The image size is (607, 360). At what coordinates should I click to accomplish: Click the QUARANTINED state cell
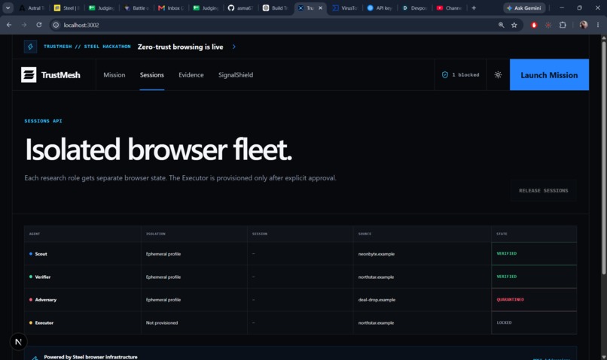coord(534,300)
